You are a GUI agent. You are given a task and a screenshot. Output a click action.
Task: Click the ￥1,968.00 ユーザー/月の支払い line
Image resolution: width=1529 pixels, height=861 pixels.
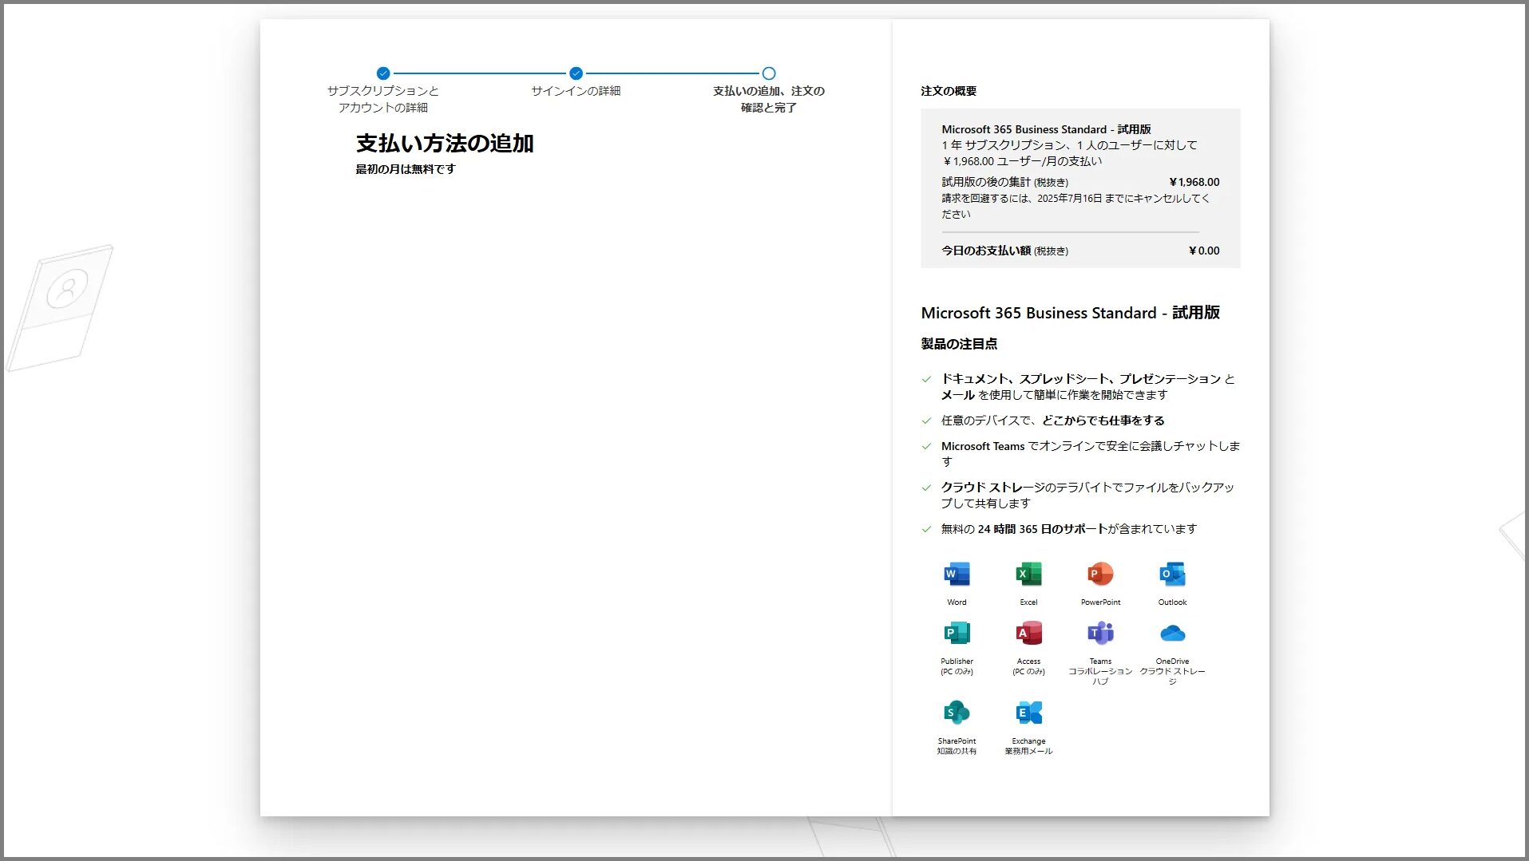click(1021, 161)
